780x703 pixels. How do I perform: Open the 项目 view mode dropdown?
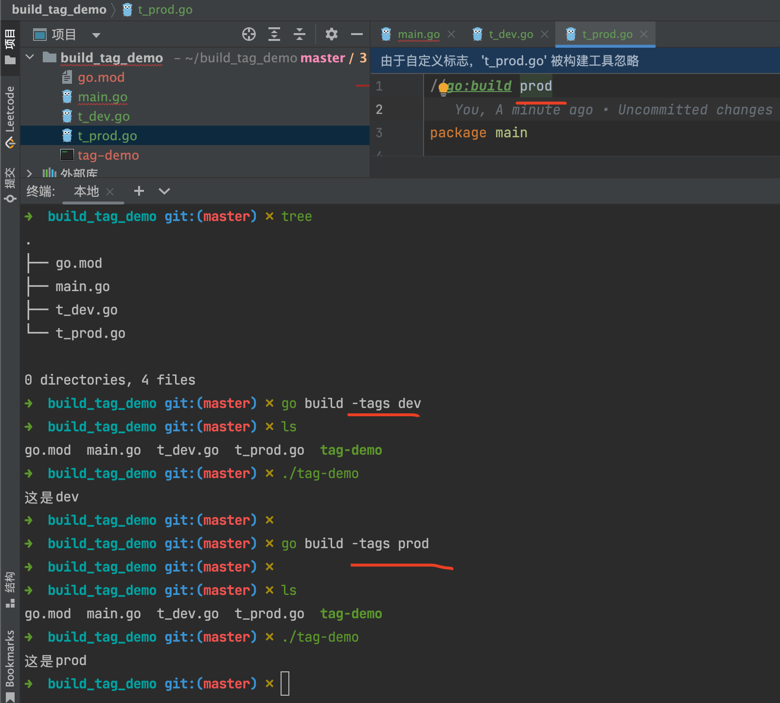[96, 35]
